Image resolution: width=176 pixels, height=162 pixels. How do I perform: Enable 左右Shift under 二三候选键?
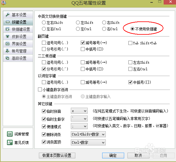pos(130,62)
